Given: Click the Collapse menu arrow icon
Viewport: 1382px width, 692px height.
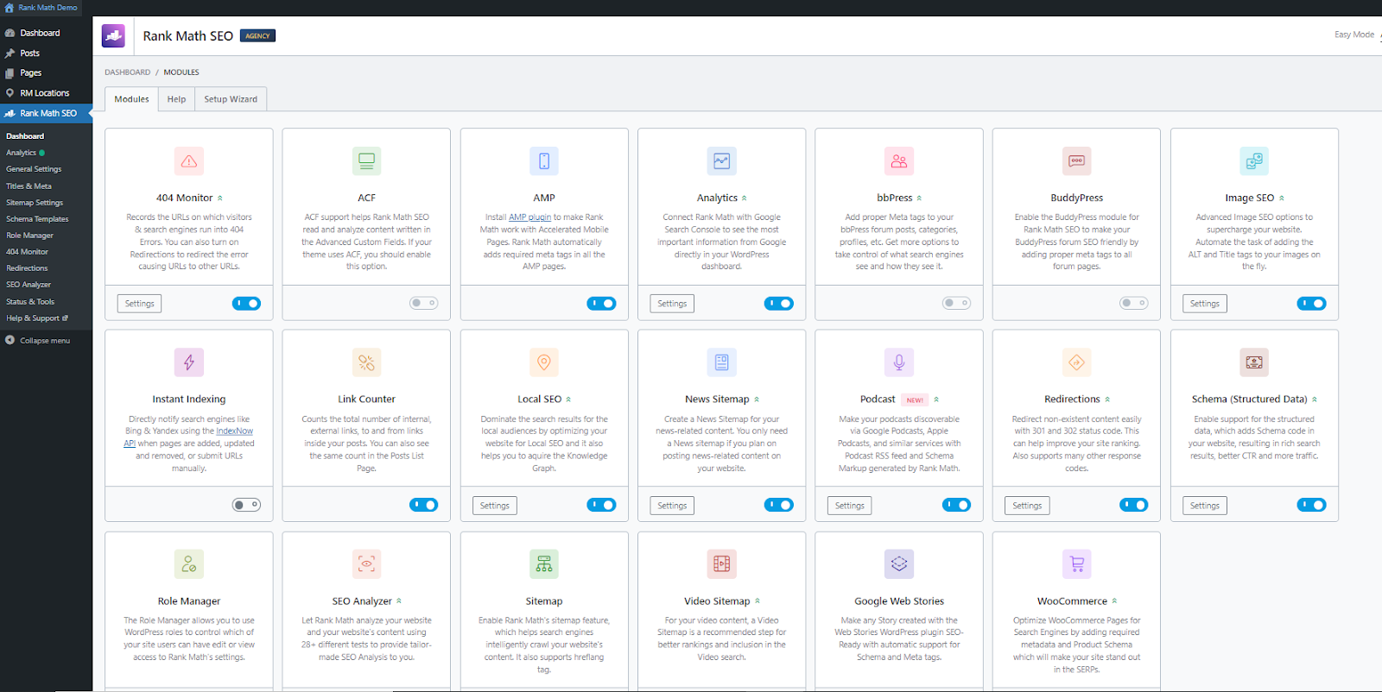Looking at the screenshot, I should tap(10, 340).
